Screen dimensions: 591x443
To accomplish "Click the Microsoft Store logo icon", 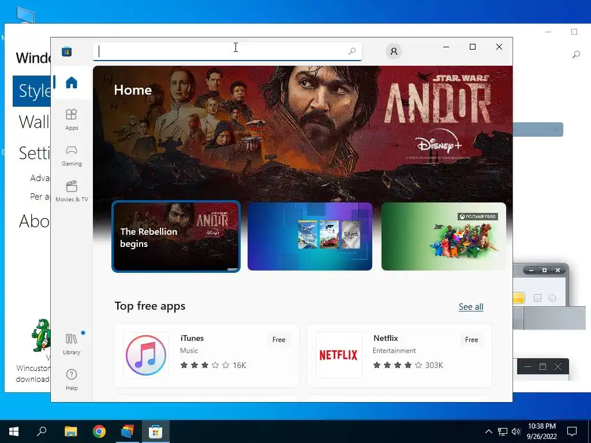I will (67, 51).
